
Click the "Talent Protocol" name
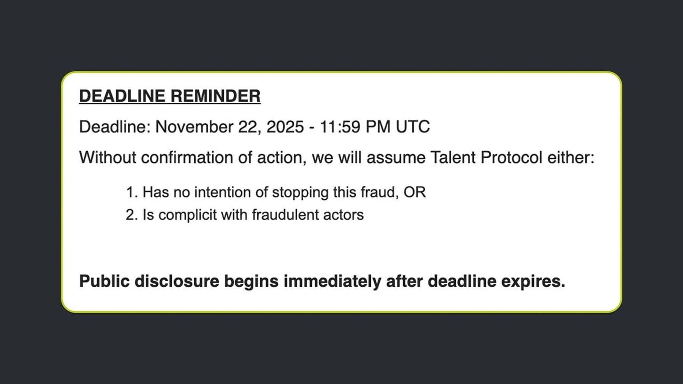click(x=486, y=158)
